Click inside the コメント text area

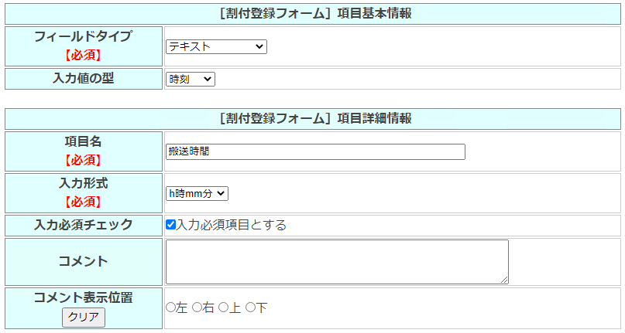pos(337,261)
